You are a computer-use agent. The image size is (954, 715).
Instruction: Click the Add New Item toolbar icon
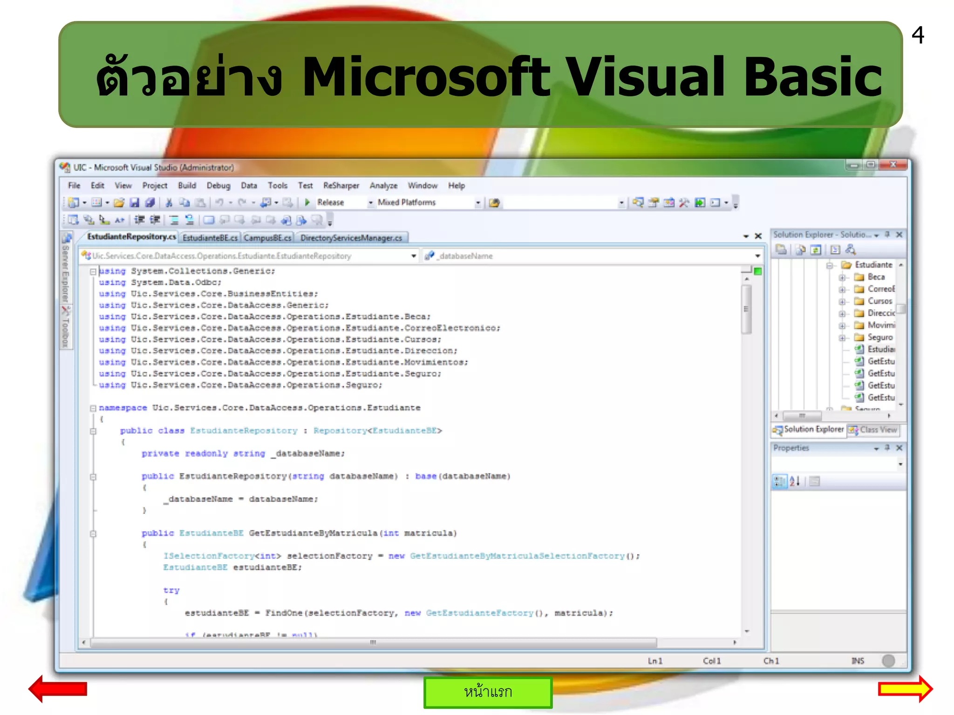[x=96, y=202]
